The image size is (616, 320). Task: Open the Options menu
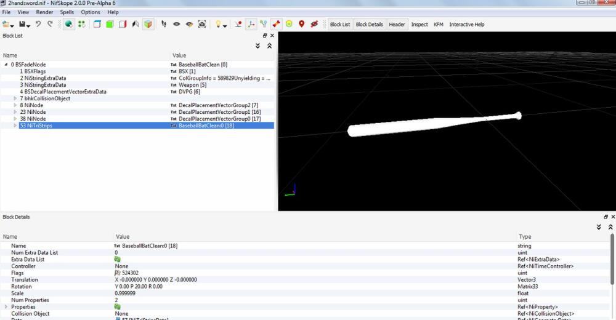pos(91,12)
